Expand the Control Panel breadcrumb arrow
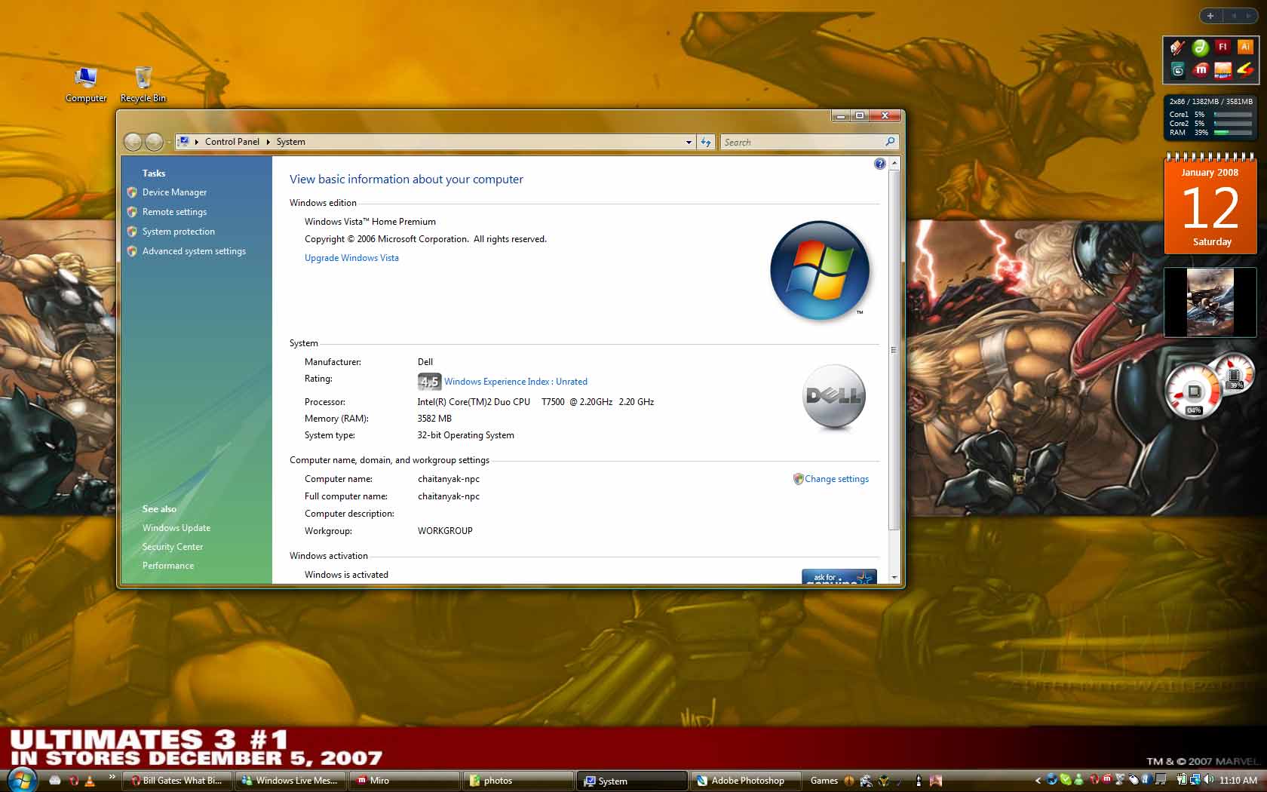 click(x=268, y=142)
